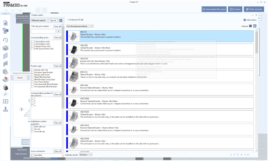Open the File menu
Viewport: 268px width, 161px height.
pos(6,10)
